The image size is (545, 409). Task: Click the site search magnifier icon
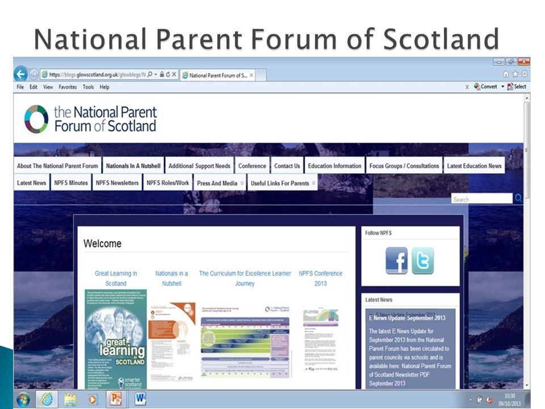(518, 198)
